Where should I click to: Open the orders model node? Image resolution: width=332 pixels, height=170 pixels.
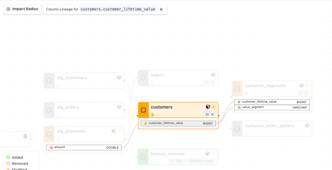pyautogui.click(x=178, y=78)
